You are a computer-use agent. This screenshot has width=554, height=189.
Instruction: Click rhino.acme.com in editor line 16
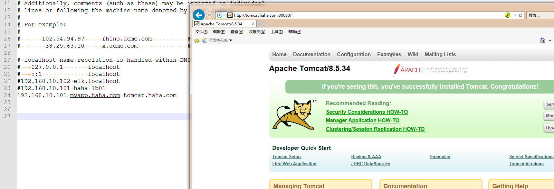(127, 39)
